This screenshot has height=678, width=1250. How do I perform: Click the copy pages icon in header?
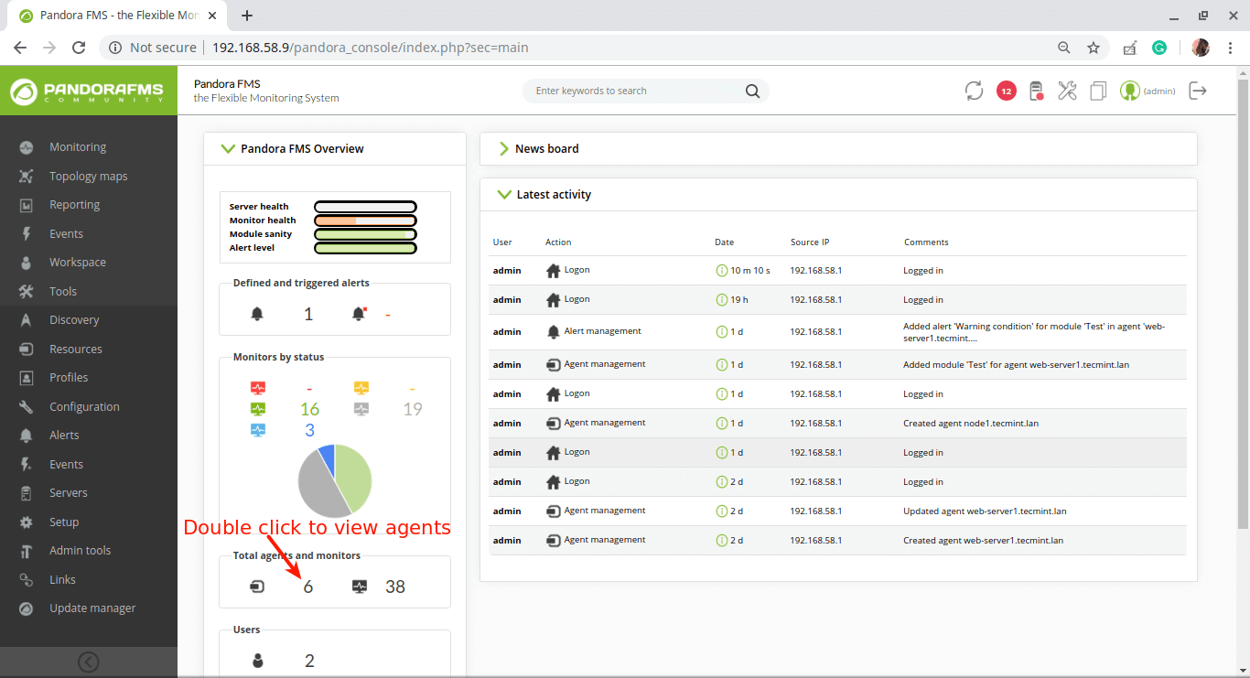[1098, 91]
